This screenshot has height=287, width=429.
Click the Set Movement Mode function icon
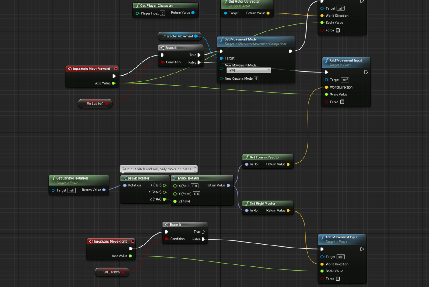tap(221, 39)
